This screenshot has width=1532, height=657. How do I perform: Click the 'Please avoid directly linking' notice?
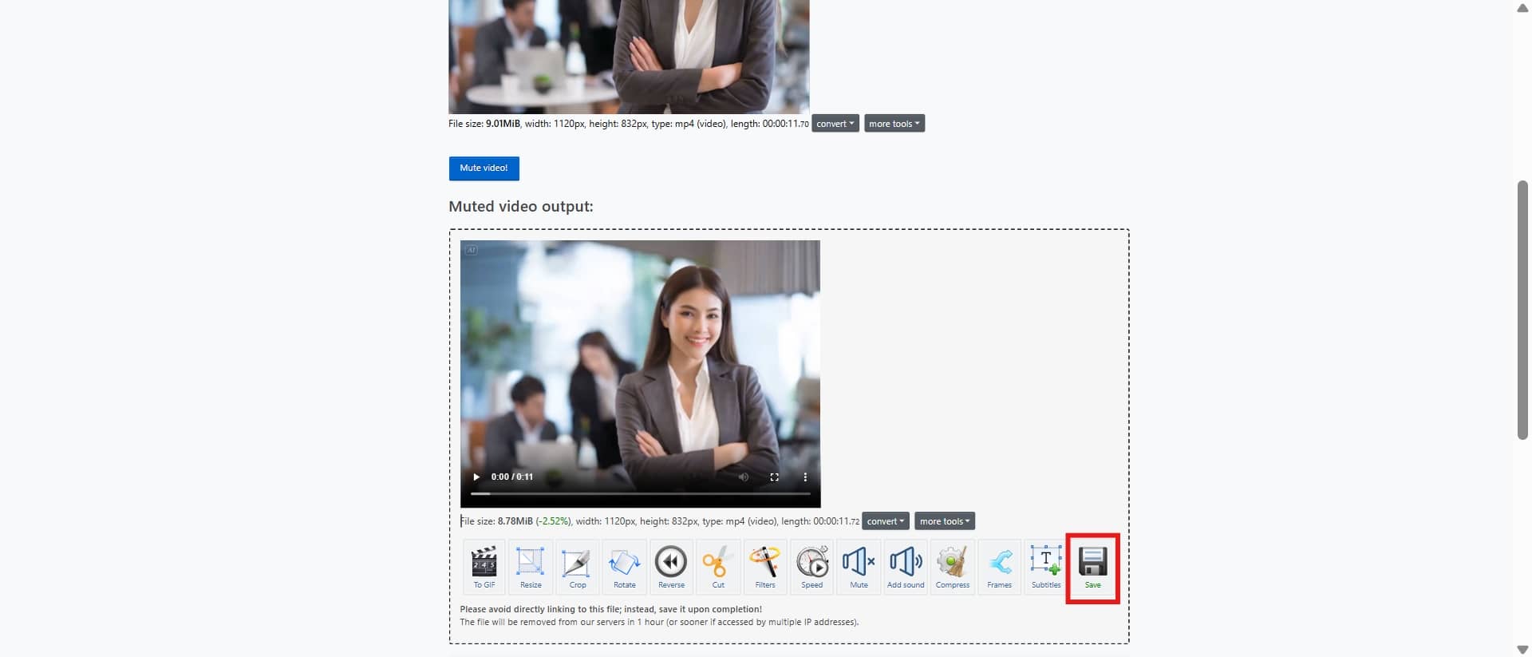pyautogui.click(x=611, y=609)
